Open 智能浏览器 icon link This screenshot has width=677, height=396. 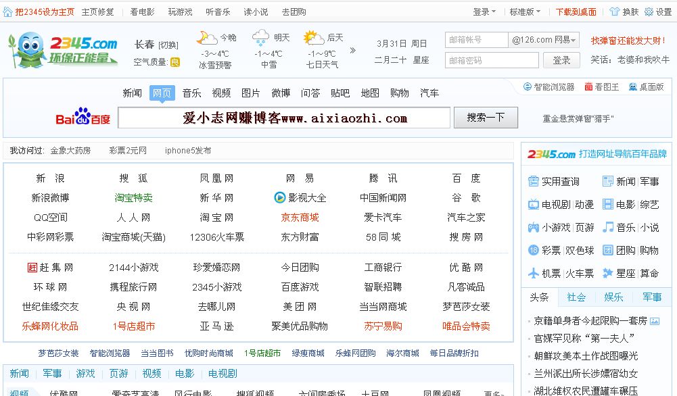coord(527,86)
